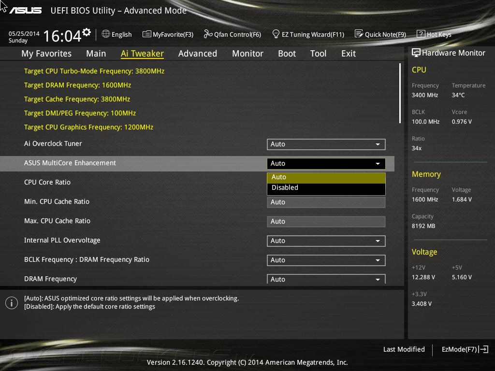Viewport: 495px width, 371px height.
Task: Click the Internal PLL Overvoltage label
Action: pos(62,240)
